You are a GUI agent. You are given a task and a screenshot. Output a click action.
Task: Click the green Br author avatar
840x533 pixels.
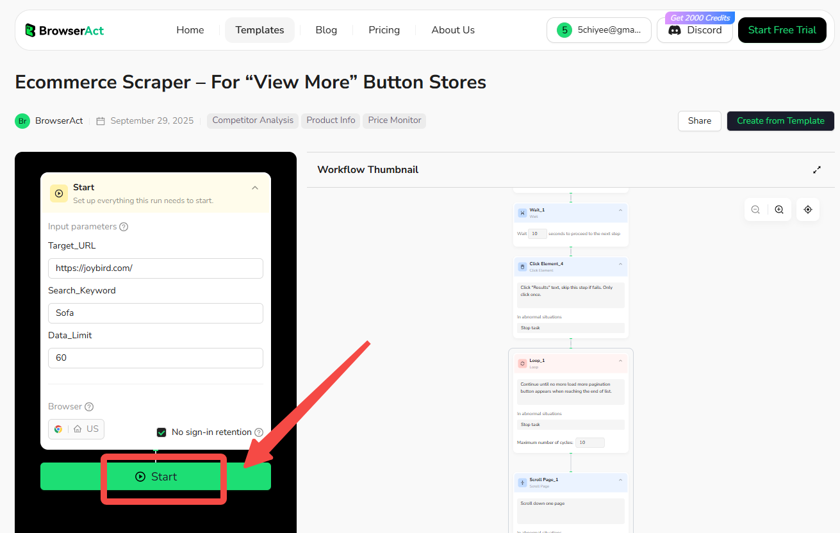(22, 120)
